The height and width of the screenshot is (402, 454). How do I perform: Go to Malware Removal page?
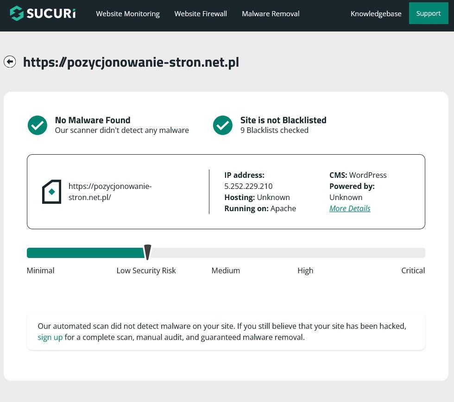(x=271, y=14)
